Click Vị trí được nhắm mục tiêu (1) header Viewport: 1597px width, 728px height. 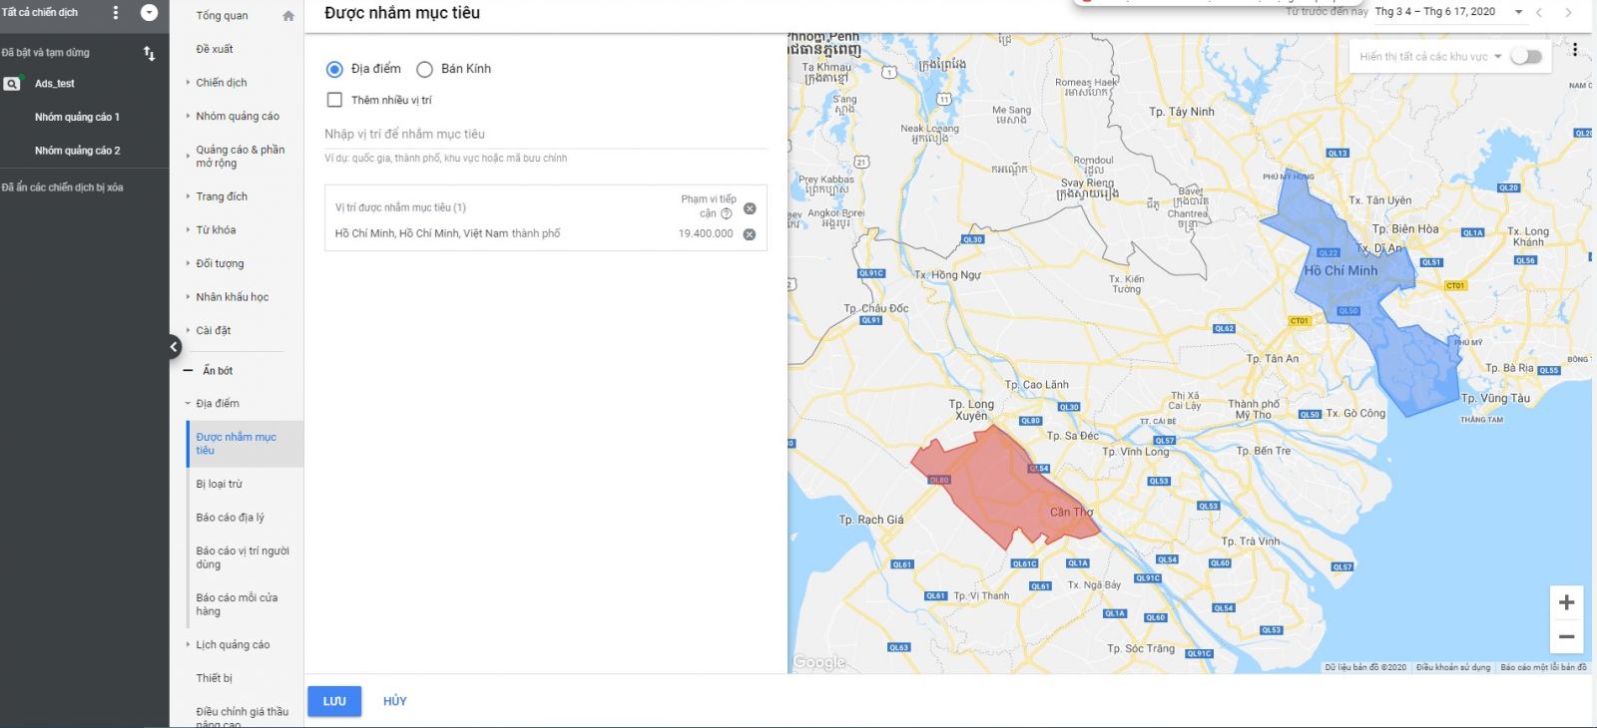pyautogui.click(x=400, y=208)
